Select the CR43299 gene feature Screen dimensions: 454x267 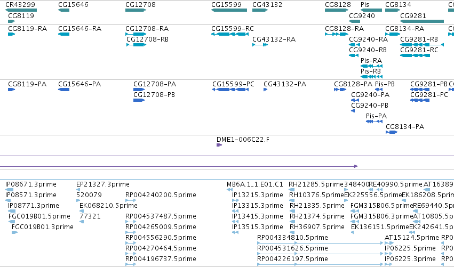21,10
